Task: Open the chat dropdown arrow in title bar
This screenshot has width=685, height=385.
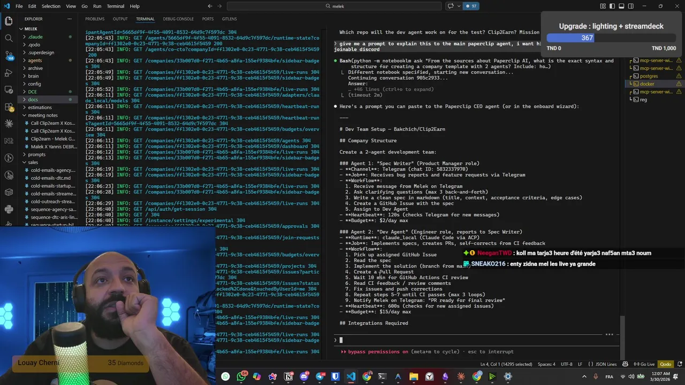Action: coord(459,6)
